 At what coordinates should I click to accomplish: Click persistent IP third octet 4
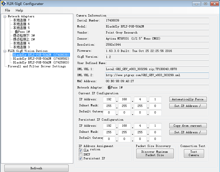[x=140, y=126]
